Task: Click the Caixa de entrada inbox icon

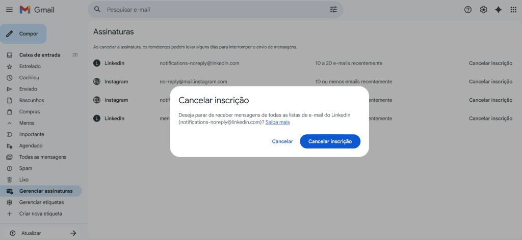Action: point(10,55)
